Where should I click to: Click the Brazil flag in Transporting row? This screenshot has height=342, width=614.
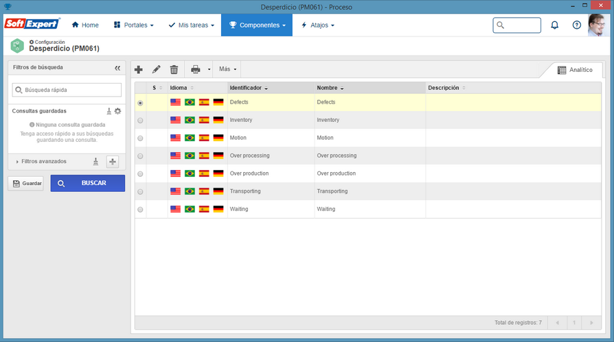(190, 191)
